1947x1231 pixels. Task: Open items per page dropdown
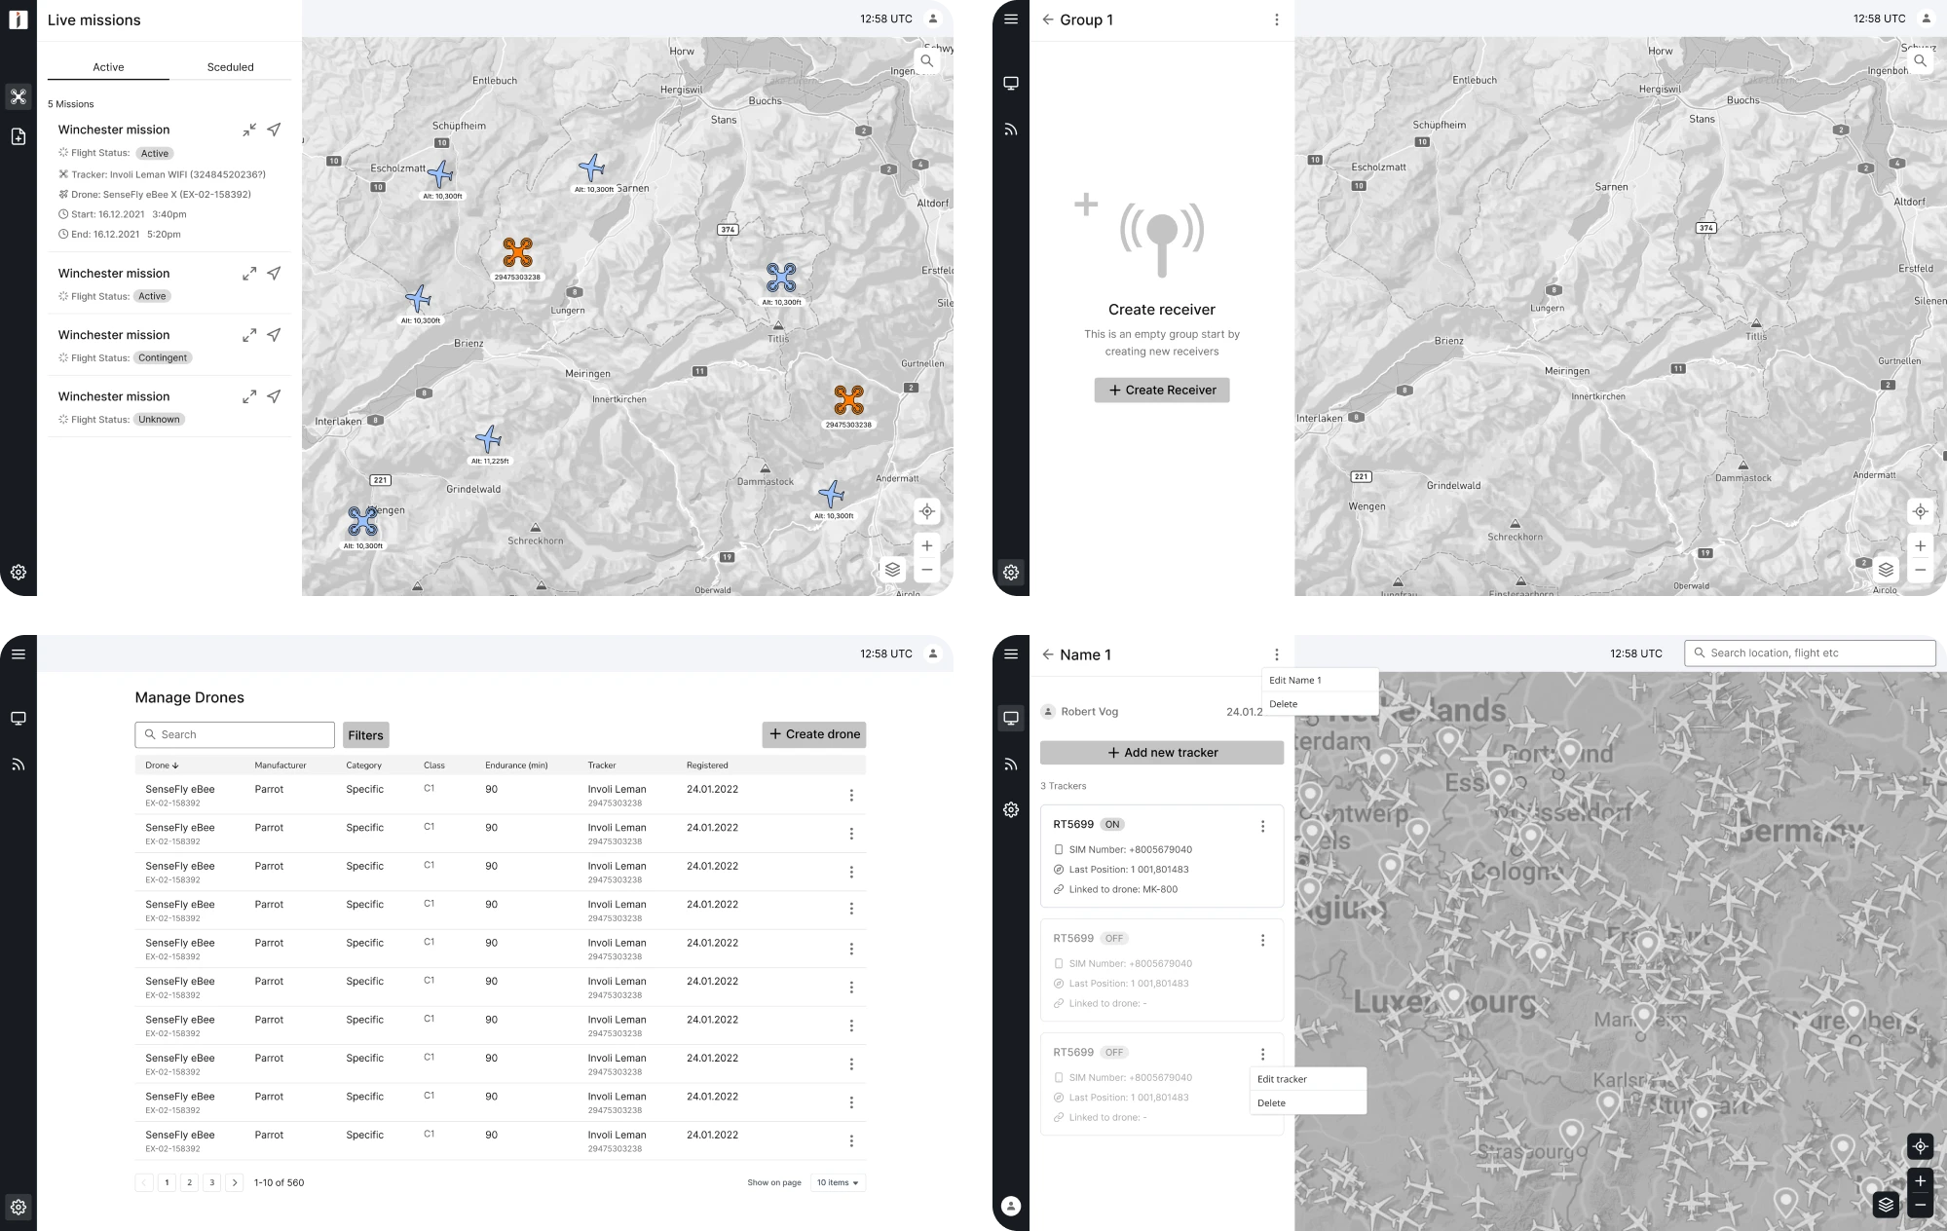(838, 1182)
